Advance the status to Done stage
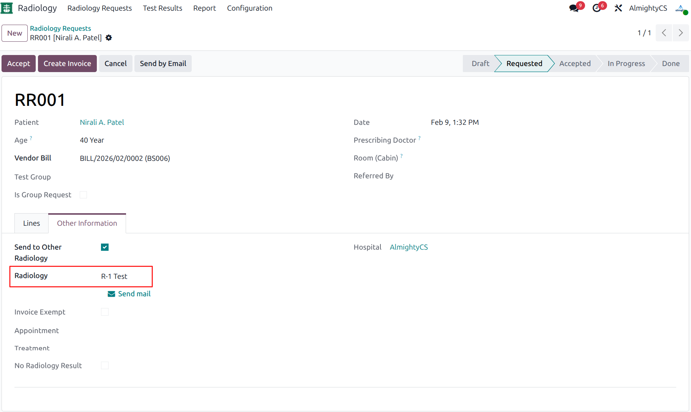 tap(670, 63)
